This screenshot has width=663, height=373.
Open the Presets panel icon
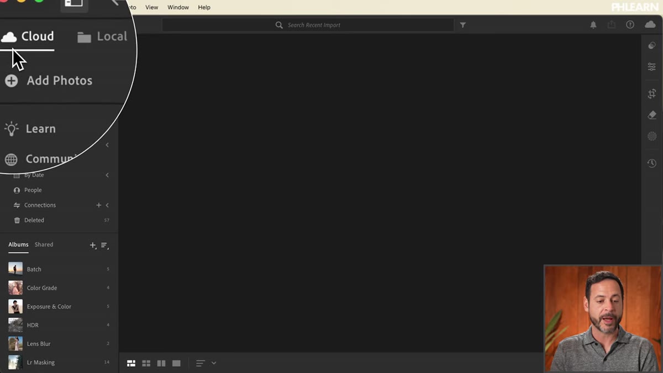pyautogui.click(x=652, y=46)
